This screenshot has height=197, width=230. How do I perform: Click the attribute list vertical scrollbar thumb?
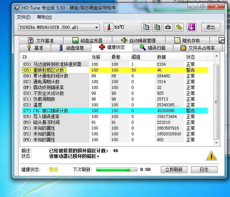pos(217,102)
